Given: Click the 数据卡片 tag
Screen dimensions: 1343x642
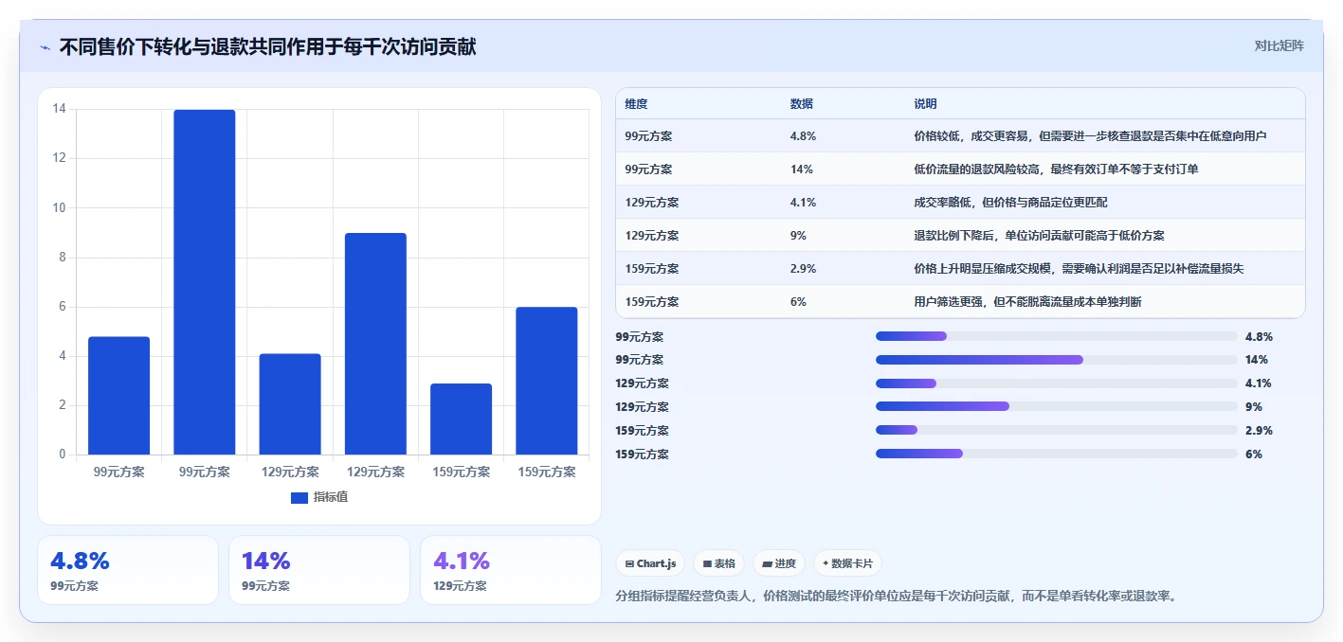Looking at the screenshot, I should [x=847, y=563].
